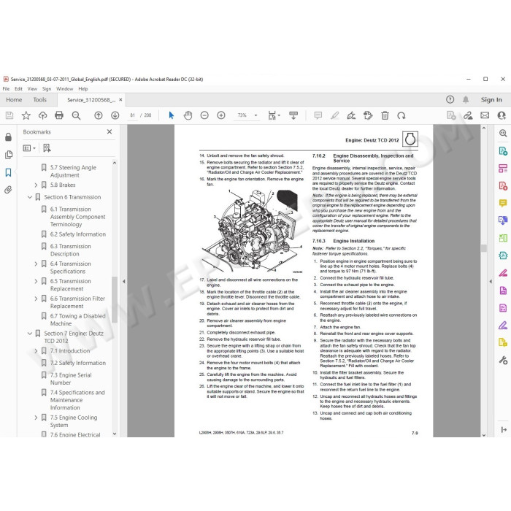511x511 pixels.
Task: Open the File menu
Action: coord(6,88)
